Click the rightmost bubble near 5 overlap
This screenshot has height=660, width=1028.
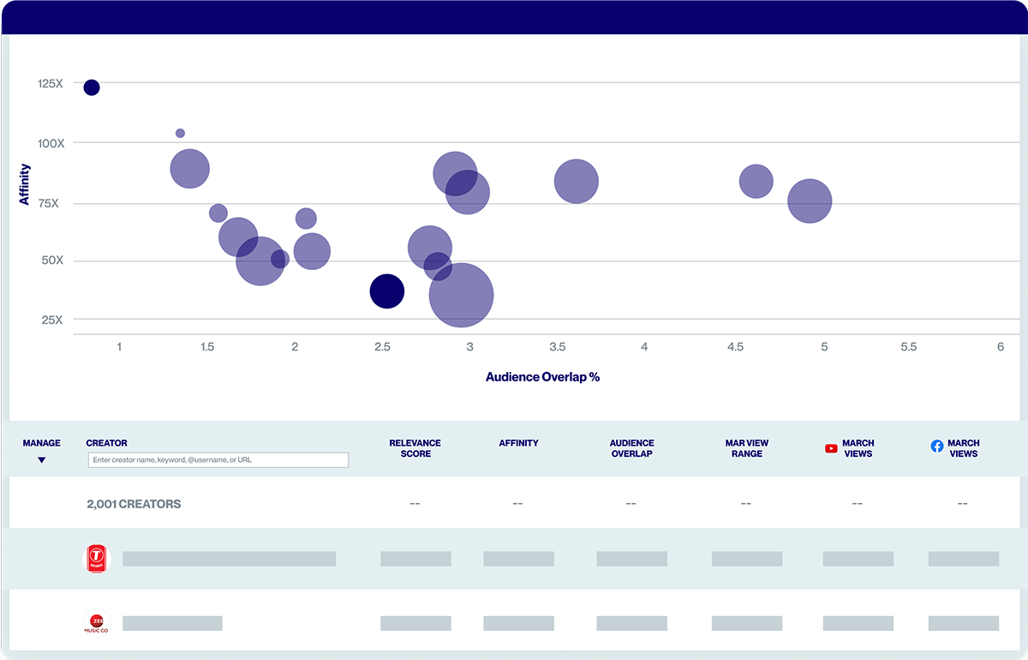(810, 201)
